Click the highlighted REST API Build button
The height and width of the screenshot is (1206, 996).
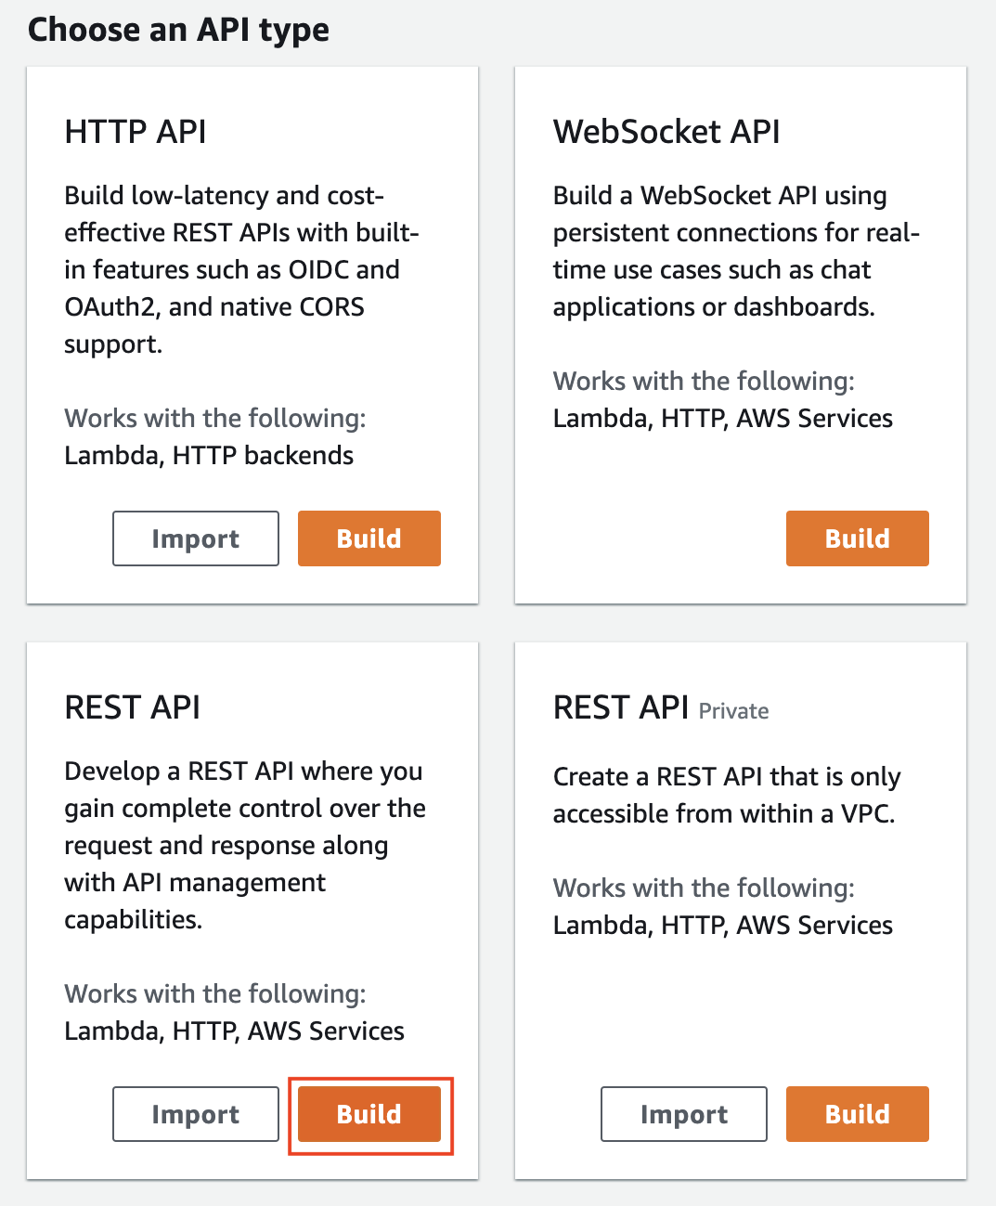[x=369, y=1114]
